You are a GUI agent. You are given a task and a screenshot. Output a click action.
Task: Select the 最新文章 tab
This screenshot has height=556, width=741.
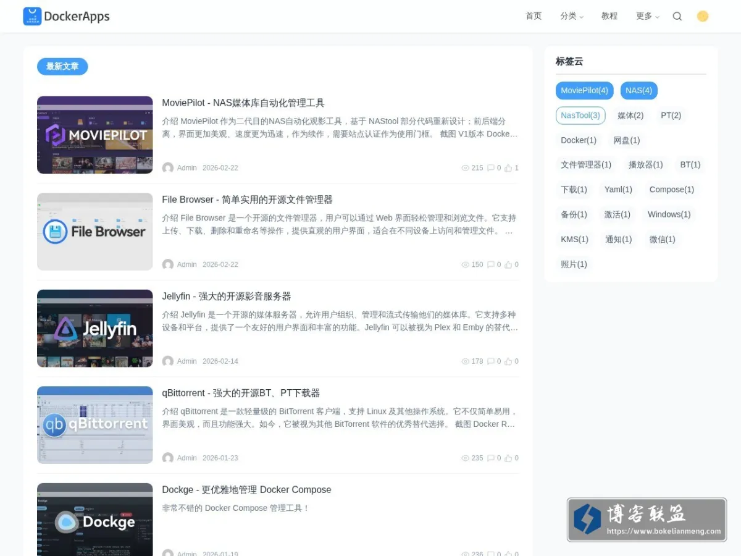(62, 66)
